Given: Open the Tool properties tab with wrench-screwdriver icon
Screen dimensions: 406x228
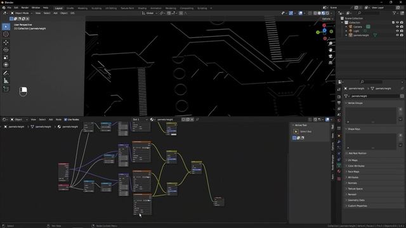Looking at the screenshot, I should tap(339, 89).
